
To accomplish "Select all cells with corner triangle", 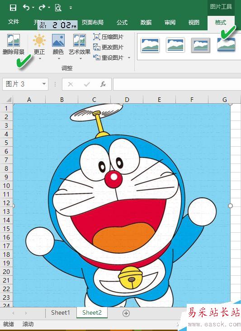I will coord(9,100).
